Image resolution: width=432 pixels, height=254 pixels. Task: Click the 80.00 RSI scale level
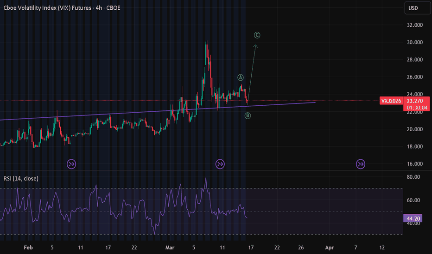tap(413, 177)
